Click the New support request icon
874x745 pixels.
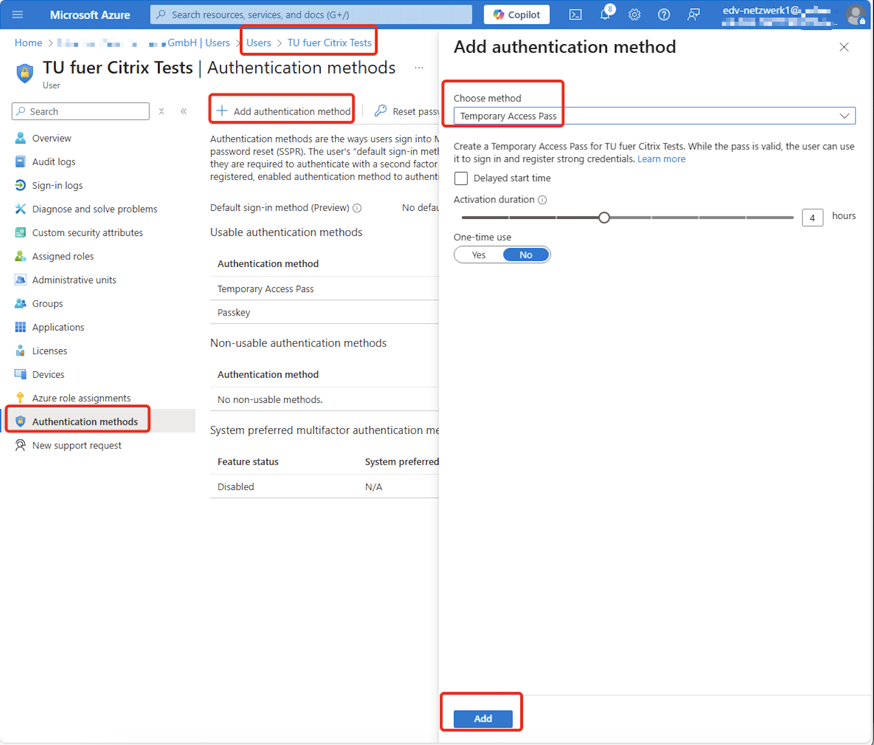pos(20,445)
